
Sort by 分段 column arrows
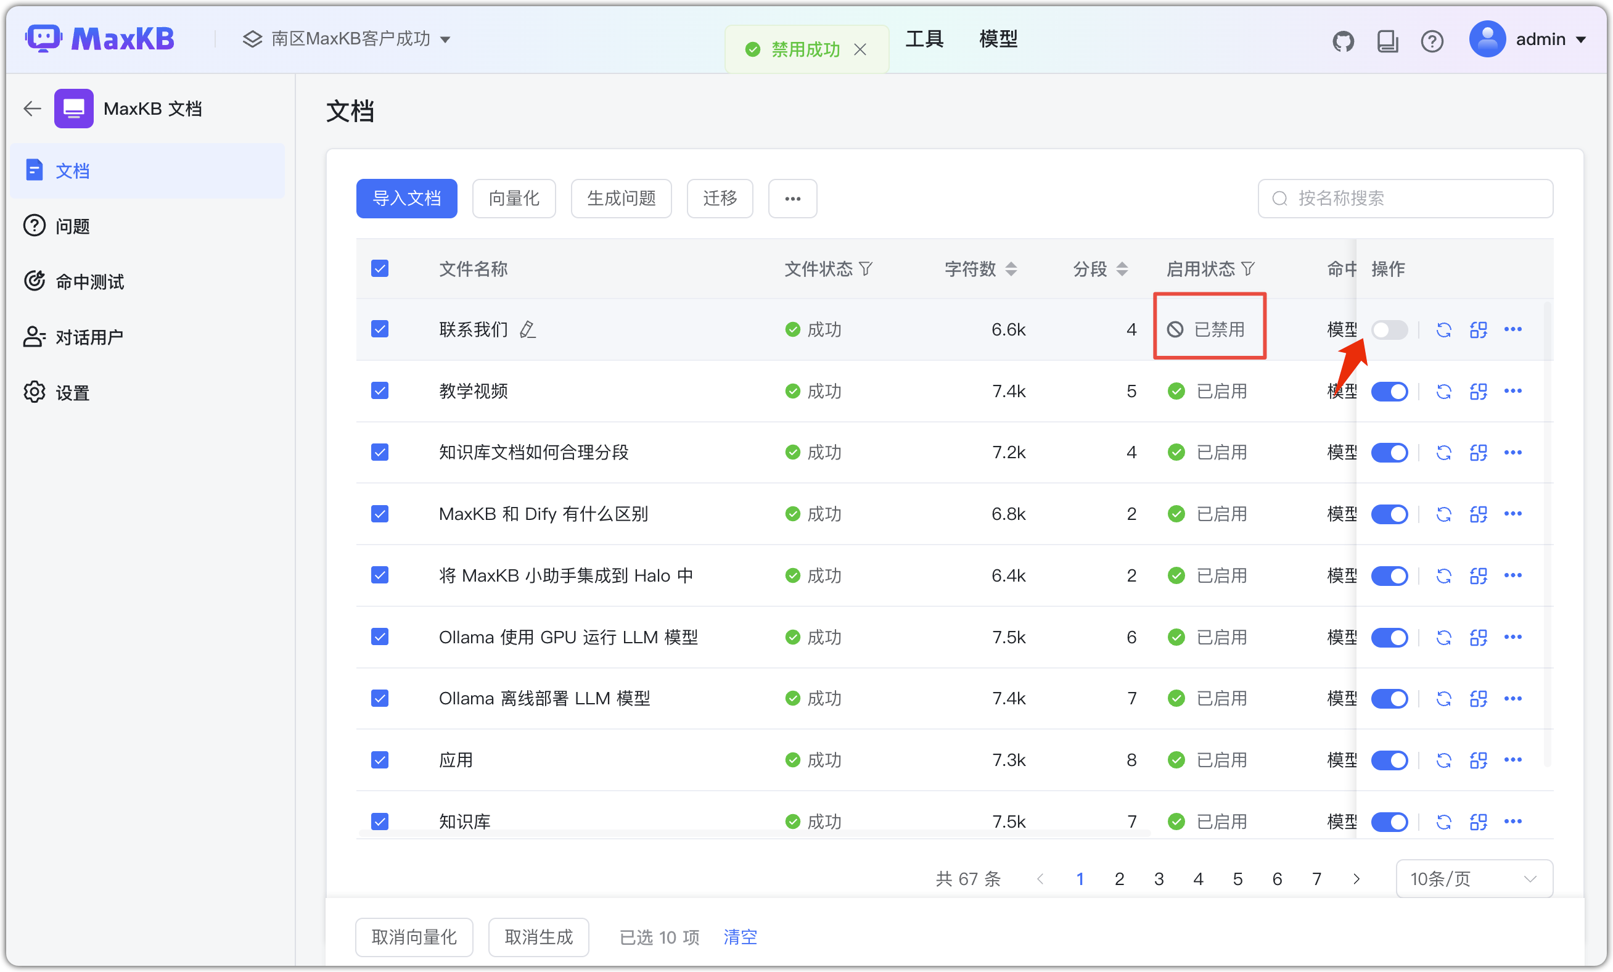(1122, 269)
